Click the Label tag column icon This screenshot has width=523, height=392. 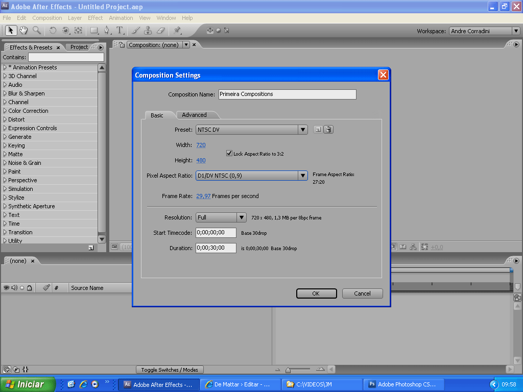pyautogui.click(x=46, y=287)
